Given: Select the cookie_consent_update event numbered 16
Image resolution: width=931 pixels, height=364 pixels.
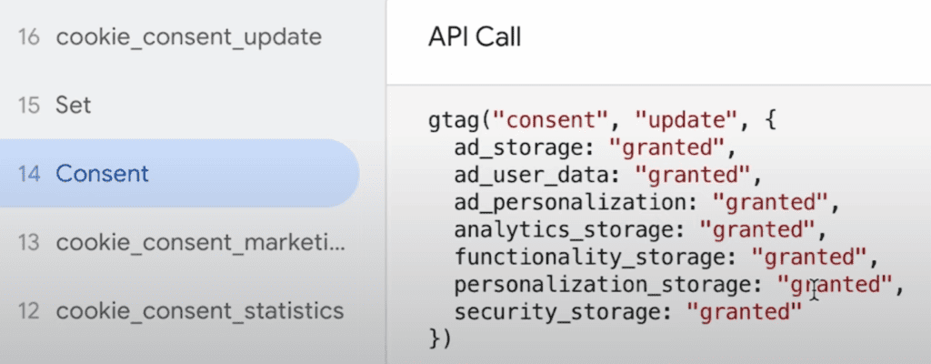Looking at the screenshot, I should (188, 37).
